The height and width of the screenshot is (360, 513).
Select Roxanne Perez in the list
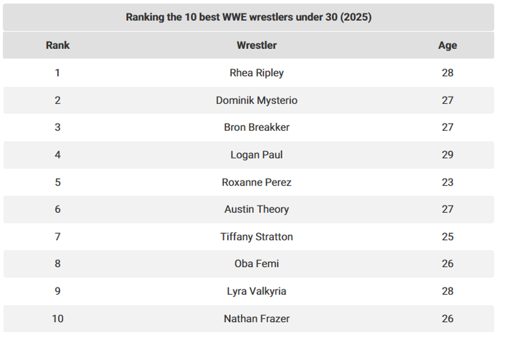point(256,182)
